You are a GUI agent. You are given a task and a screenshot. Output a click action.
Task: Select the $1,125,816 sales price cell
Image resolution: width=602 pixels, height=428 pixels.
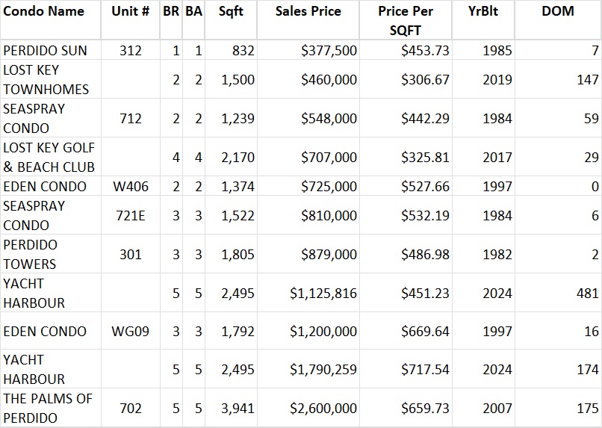(x=323, y=294)
